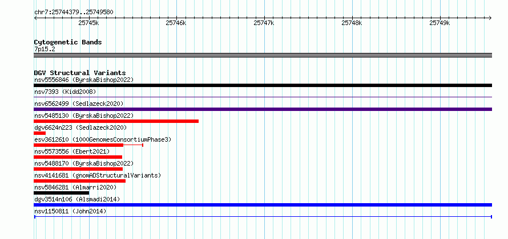Image resolution: width=508 pixels, height=239 pixels.
Task: Click the thin blue line for nsv1150811
Action: (x=263, y=217)
